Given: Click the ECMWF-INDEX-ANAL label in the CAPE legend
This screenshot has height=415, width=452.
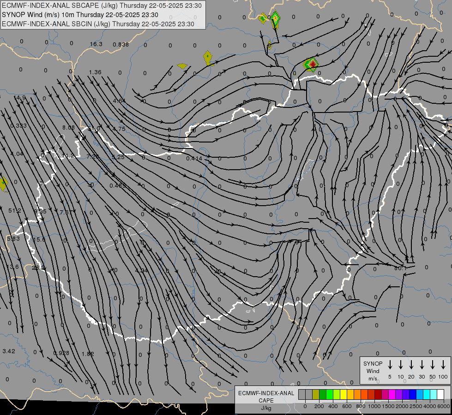Looking at the screenshot, I should click(266, 393).
